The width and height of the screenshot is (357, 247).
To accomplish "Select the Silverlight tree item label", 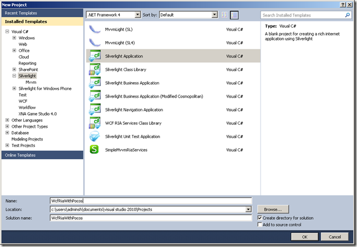I will tap(27, 75).
